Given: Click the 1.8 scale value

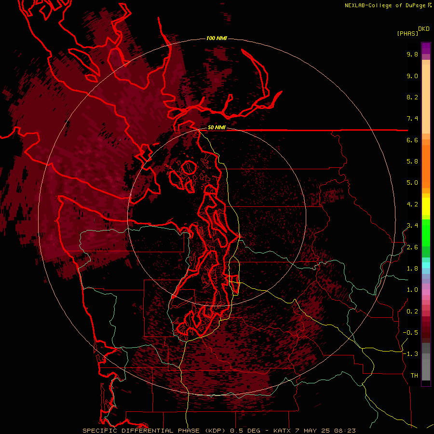Looking at the screenshot, I should [412, 269].
